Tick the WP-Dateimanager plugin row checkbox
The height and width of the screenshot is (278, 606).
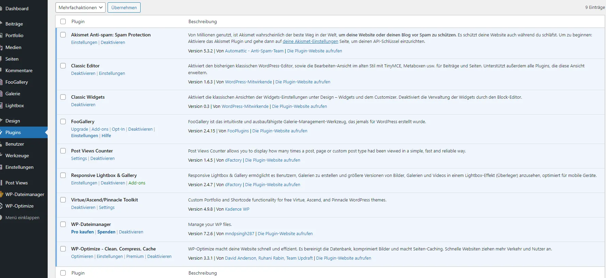pos(63,224)
